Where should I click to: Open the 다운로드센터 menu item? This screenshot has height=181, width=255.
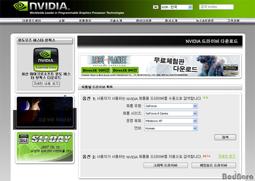point(32,21)
